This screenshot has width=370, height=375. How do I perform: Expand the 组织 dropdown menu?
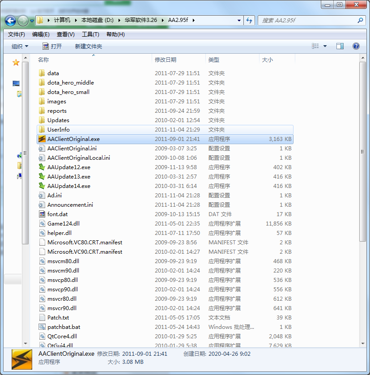pyautogui.click(x=20, y=47)
